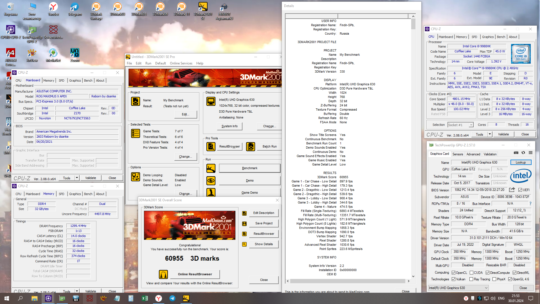Image resolution: width=540 pixels, height=304 pixels.
Task: Open the File menu in 3DMark2001
Action: coord(129,63)
